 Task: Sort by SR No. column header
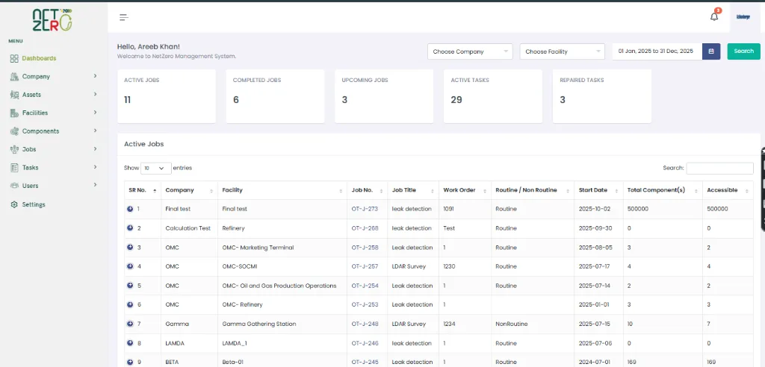(x=143, y=190)
